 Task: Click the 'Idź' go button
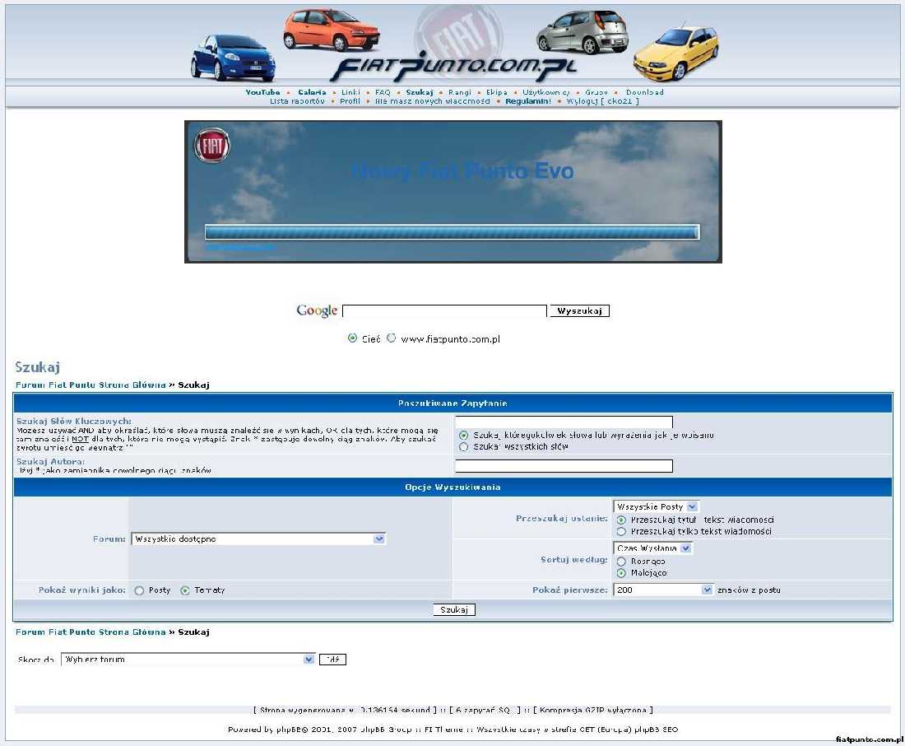pyautogui.click(x=332, y=660)
